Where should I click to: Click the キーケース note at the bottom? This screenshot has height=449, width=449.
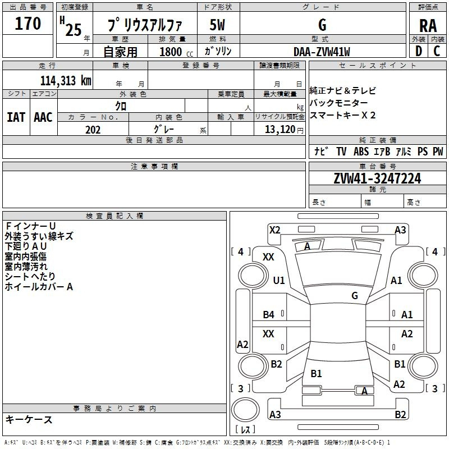pyautogui.click(x=29, y=420)
